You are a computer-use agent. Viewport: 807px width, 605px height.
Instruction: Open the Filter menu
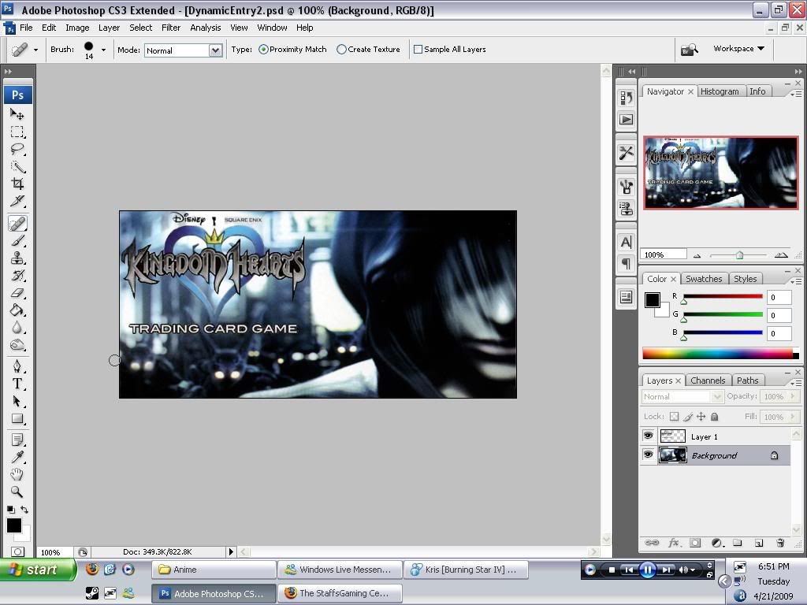[171, 28]
